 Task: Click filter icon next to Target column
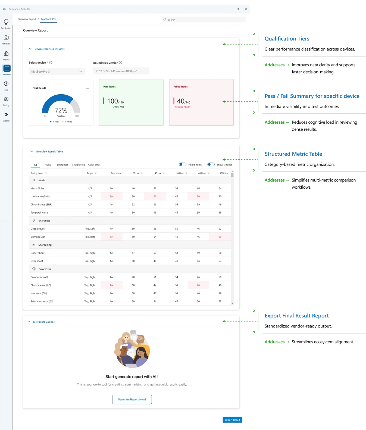point(96,173)
